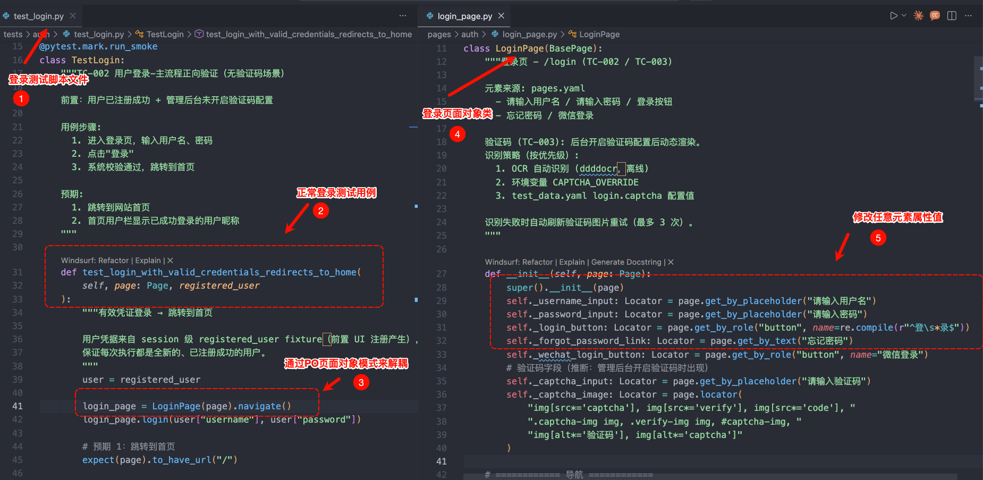This screenshot has width=983, height=480.
Task: Click Generate Docstring above __init__ method
Action: click(x=626, y=262)
